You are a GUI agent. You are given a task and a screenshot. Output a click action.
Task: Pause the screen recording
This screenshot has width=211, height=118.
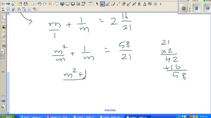pos(196,8)
